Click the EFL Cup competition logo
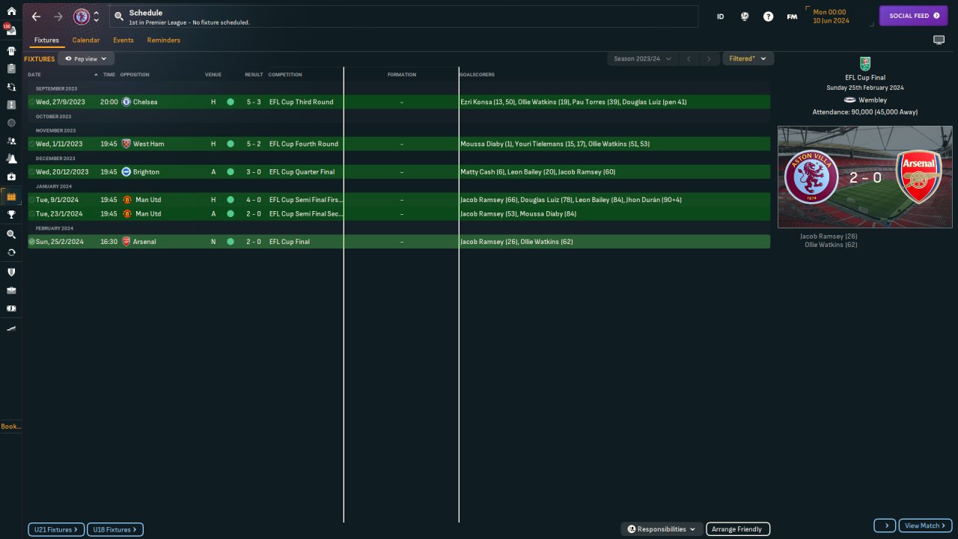The image size is (958, 539). tap(865, 64)
